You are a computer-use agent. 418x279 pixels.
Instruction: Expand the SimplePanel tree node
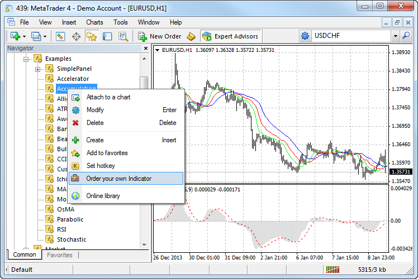tap(37, 69)
